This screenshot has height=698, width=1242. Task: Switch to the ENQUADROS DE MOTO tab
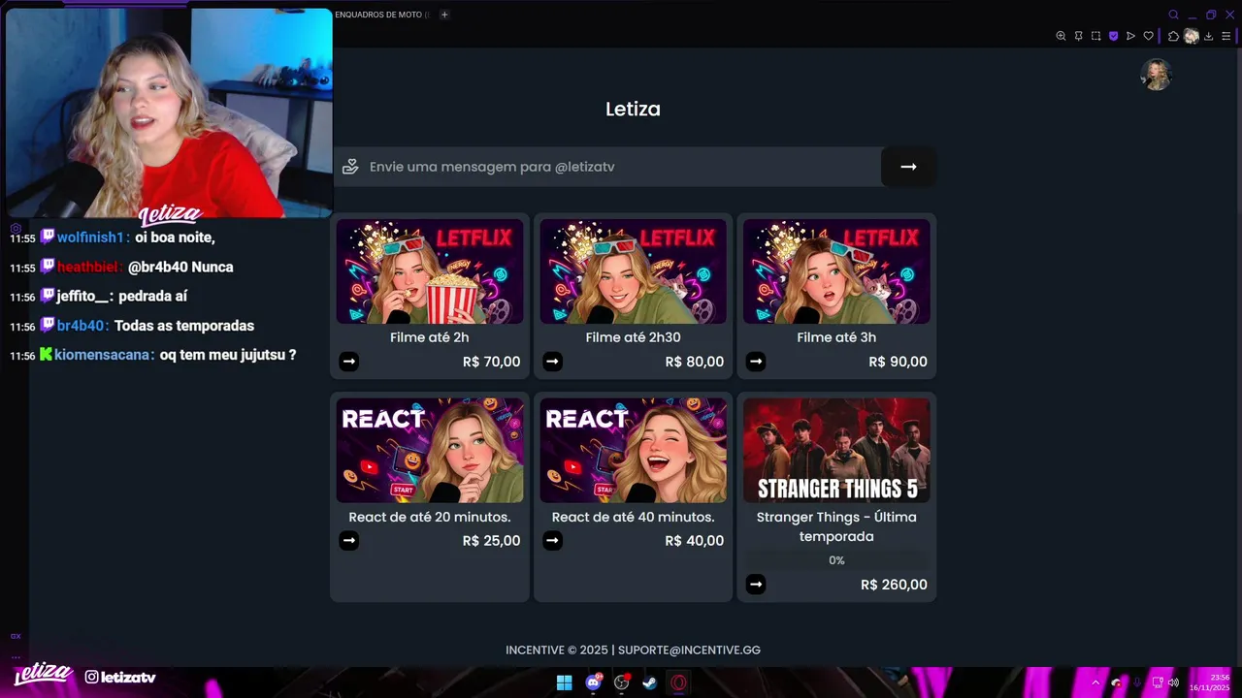(x=380, y=15)
